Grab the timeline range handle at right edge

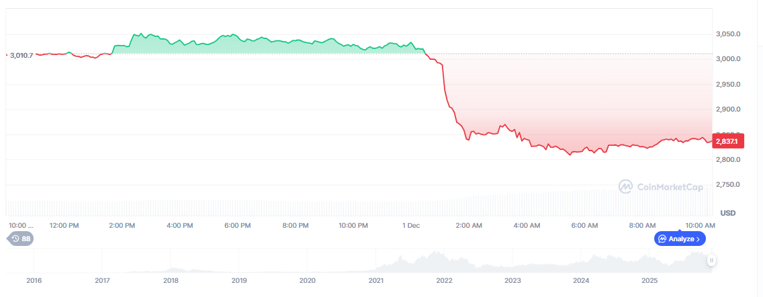[x=711, y=260]
